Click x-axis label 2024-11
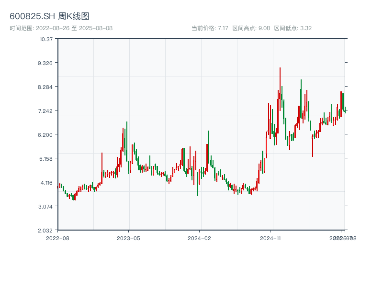The image size is (383, 287). tap(270, 238)
